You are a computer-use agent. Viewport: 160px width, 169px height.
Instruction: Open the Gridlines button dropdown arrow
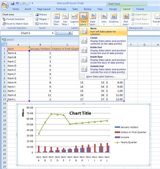[x=114, y=24]
